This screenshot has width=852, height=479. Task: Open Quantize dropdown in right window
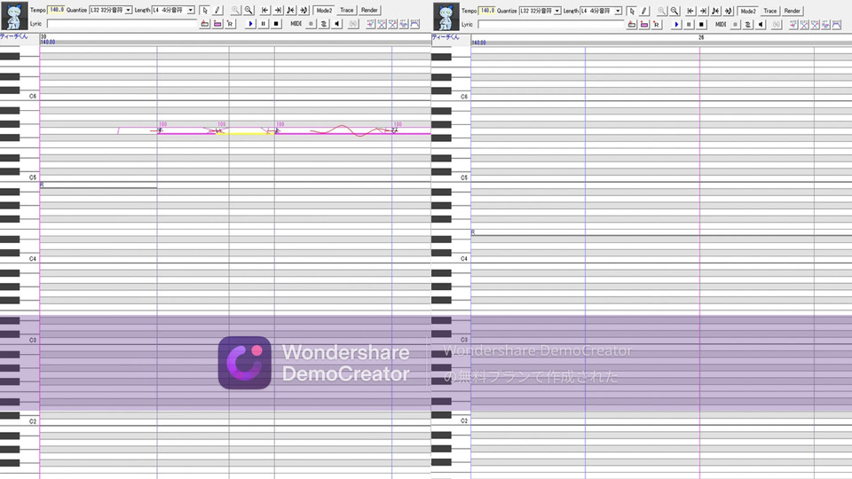557,11
